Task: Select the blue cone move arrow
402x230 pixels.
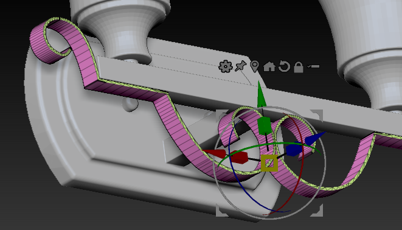Action: pyautogui.click(x=314, y=139)
